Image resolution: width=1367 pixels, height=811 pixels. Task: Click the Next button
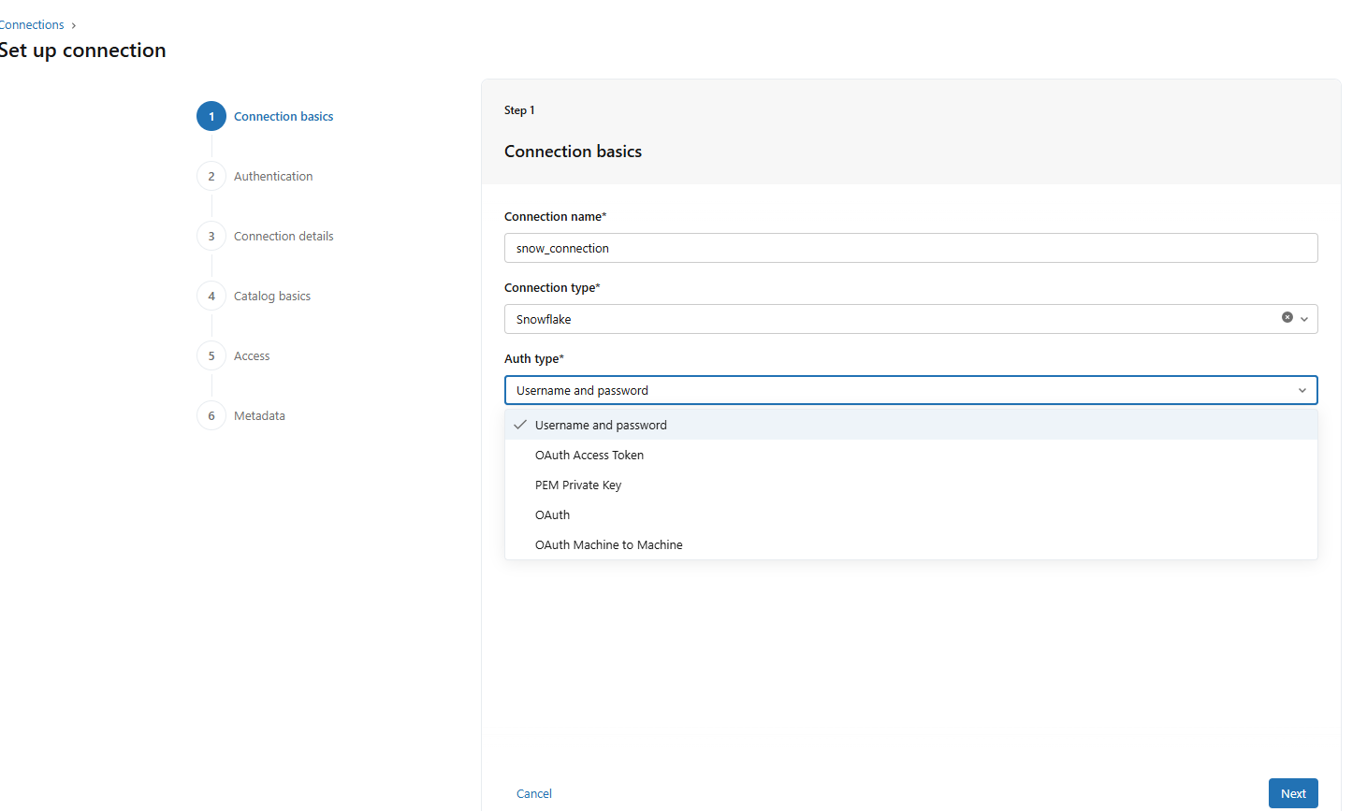click(x=1293, y=793)
